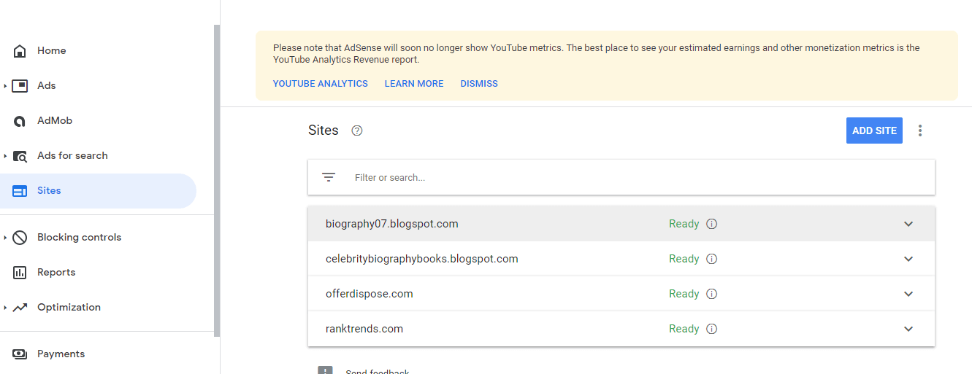Click the ADD SITE button

tap(874, 130)
